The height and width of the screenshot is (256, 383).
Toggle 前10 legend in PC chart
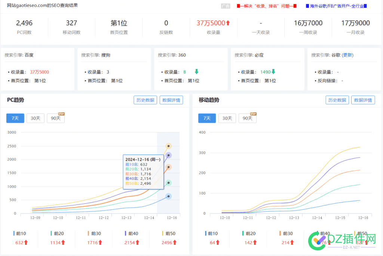pos(20,233)
